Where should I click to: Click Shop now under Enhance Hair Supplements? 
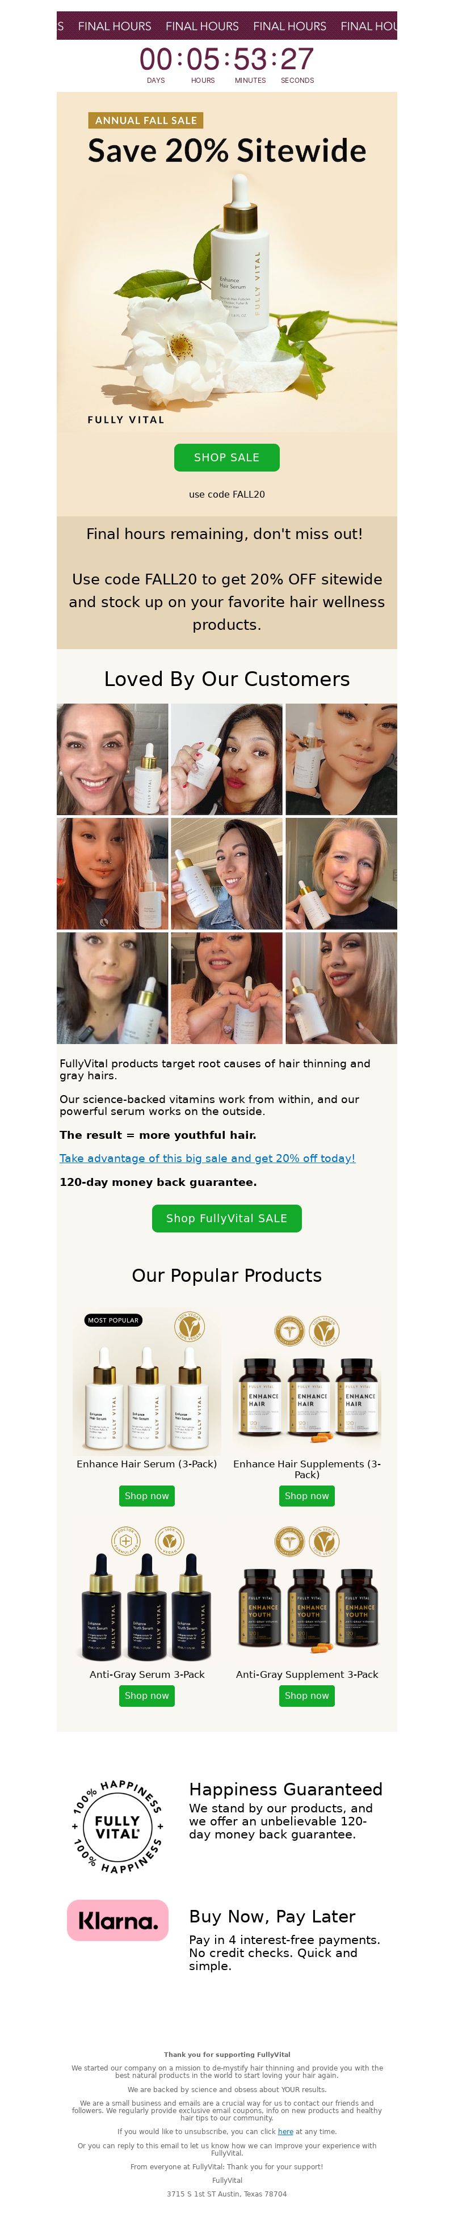point(307,1496)
